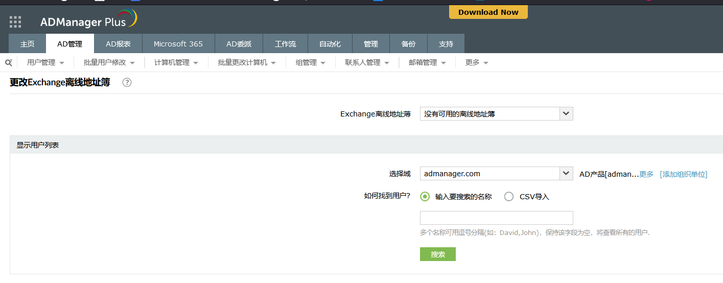Expand the 邮箱管理 menu
Image resolution: width=723 pixels, height=283 pixels.
(428, 62)
